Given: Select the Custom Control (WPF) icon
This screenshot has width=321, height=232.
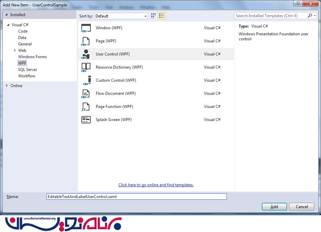Looking at the screenshot, I should click(86, 80).
